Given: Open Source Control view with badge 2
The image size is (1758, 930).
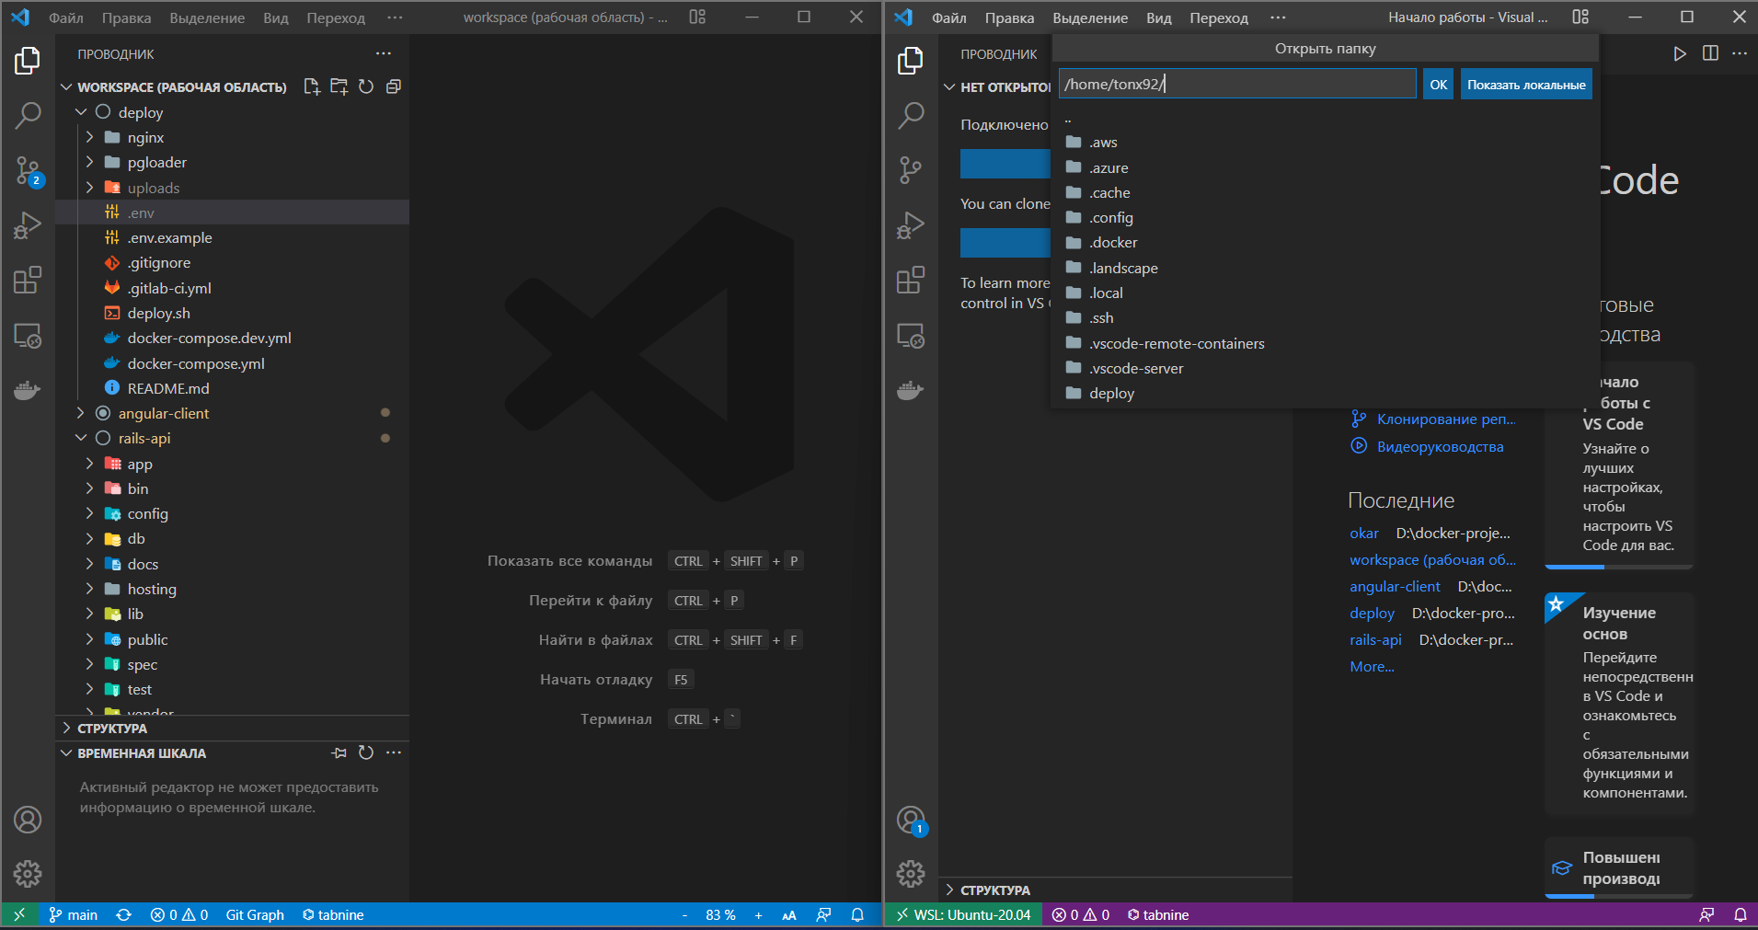Looking at the screenshot, I should coord(28,170).
